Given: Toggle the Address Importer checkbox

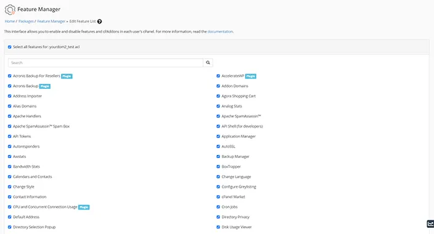Looking at the screenshot, I should (10, 96).
